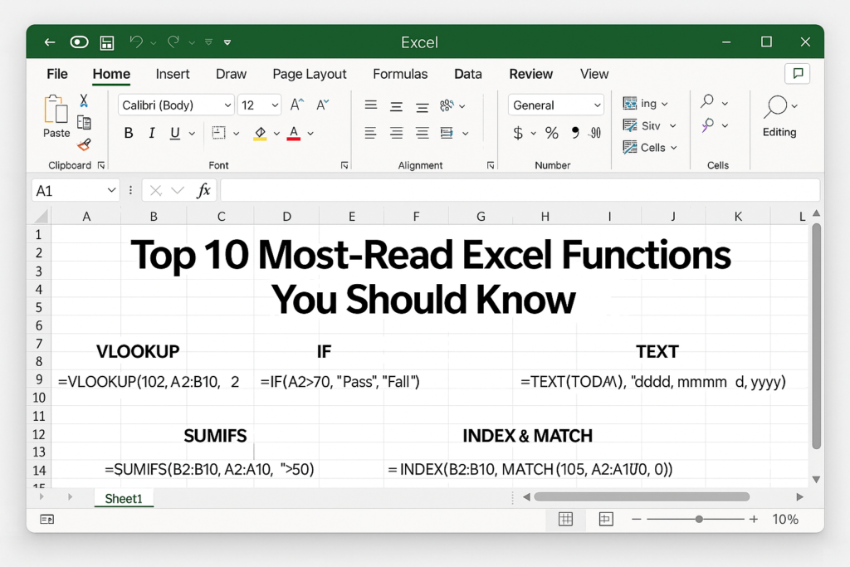The height and width of the screenshot is (567, 850).
Task: Click the zoom in plus button
Action: pyautogui.click(x=754, y=520)
